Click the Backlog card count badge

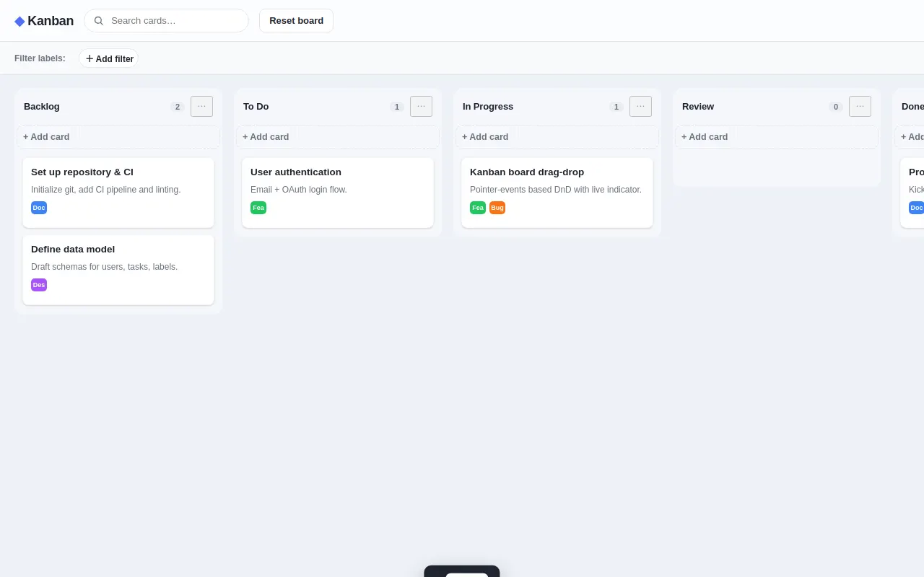(178, 107)
